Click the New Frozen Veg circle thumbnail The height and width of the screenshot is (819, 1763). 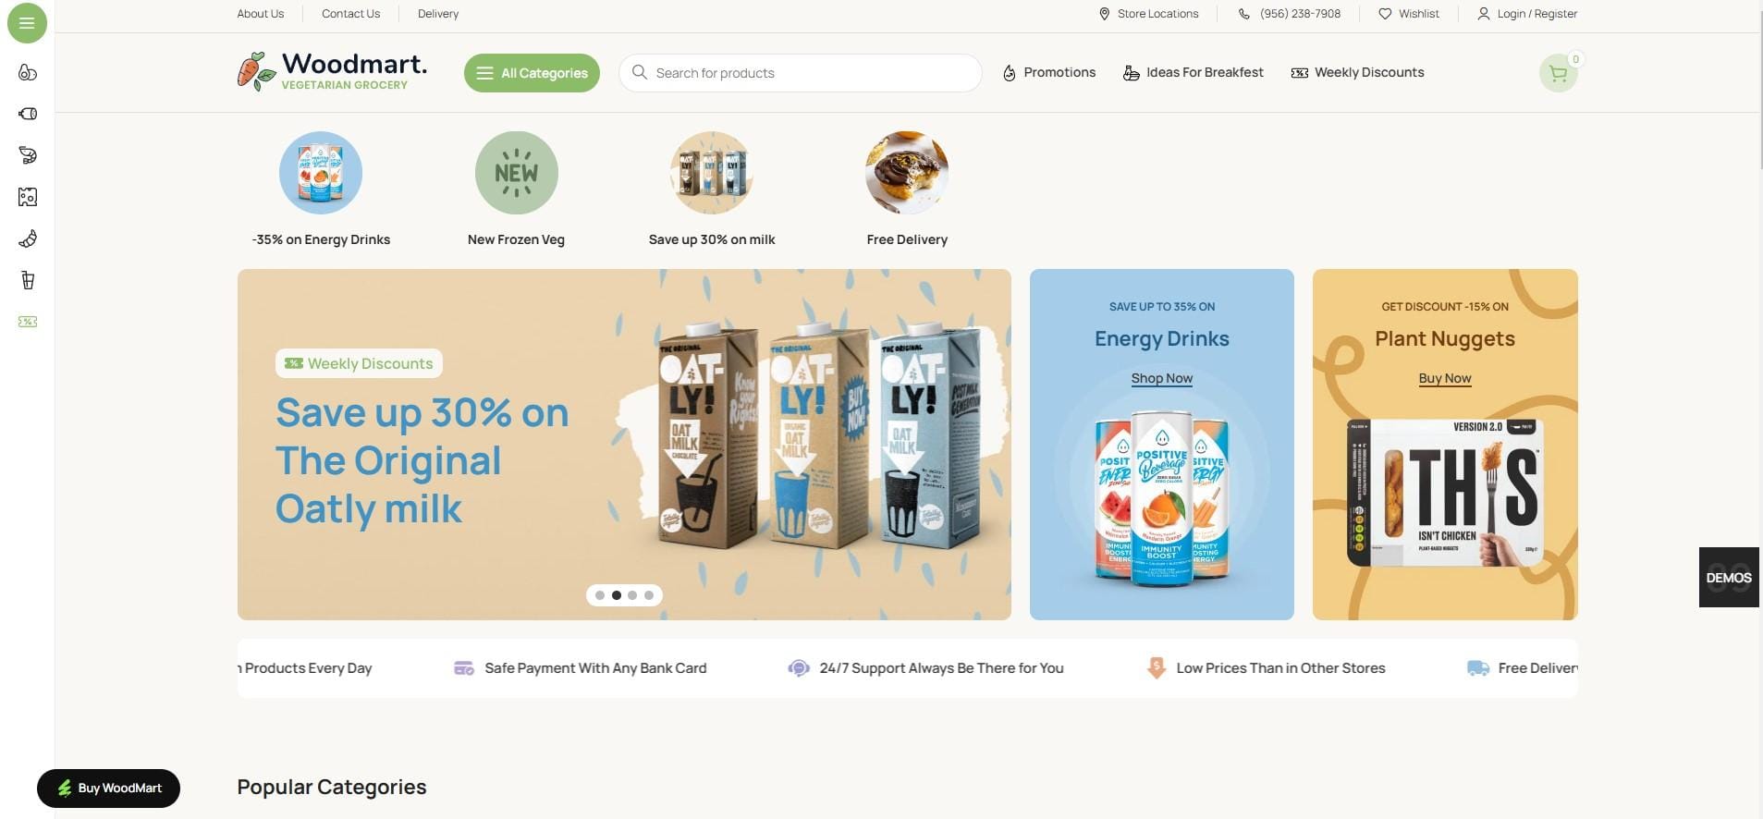pos(516,173)
